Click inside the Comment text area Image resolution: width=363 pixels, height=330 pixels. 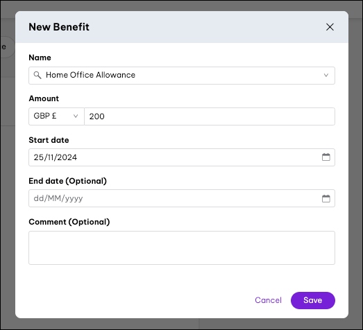pos(182,247)
